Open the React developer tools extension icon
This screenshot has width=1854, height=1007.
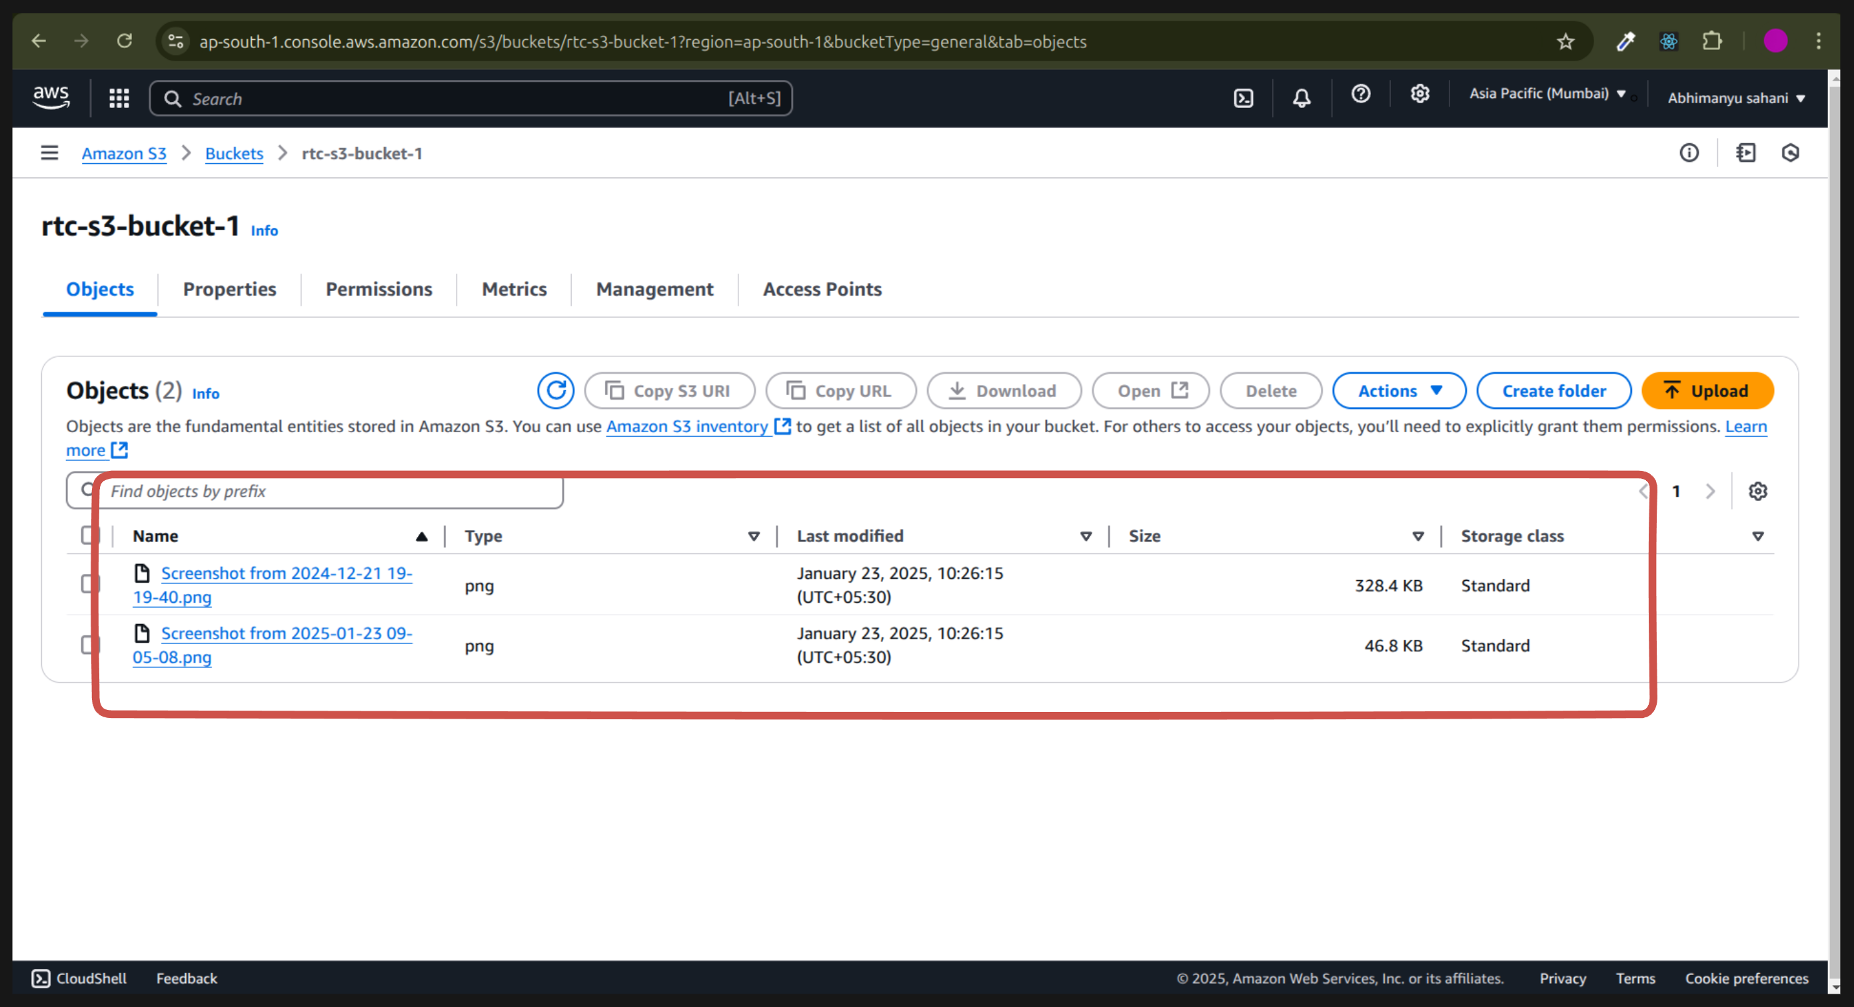coord(1668,41)
